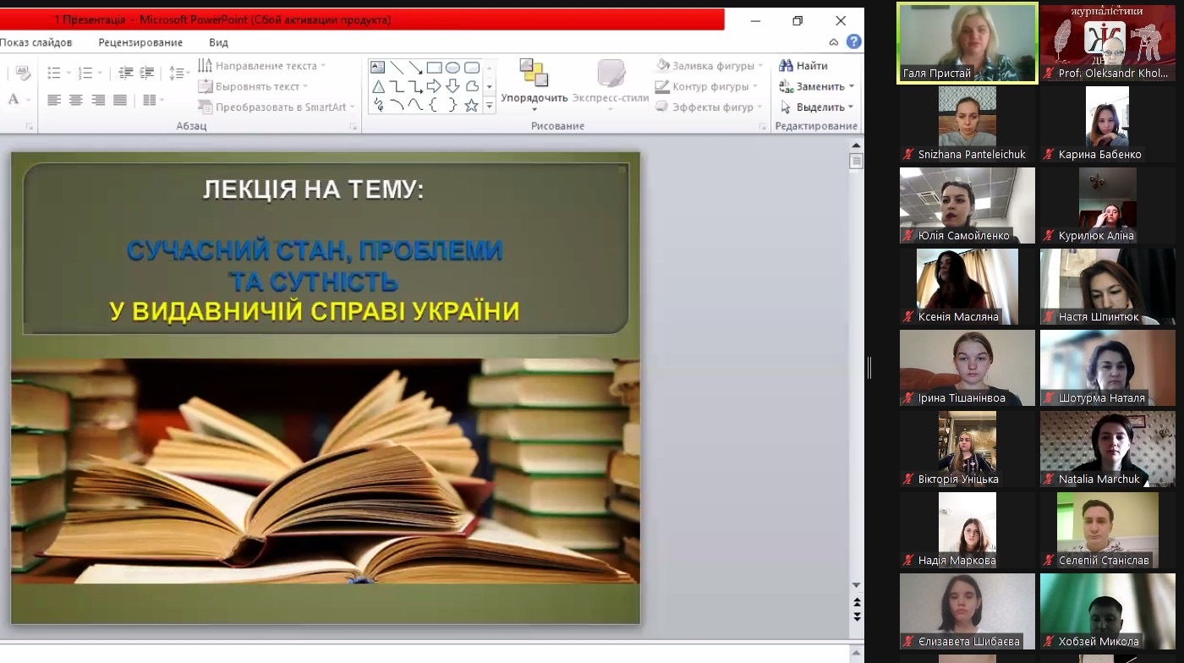
Task: Click the numbered list icon
Action: click(x=85, y=74)
